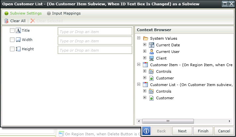Click the Context Browser horizontal scrollbar thumb
The width and height of the screenshot is (236, 137).
pyautogui.click(x=168, y=121)
